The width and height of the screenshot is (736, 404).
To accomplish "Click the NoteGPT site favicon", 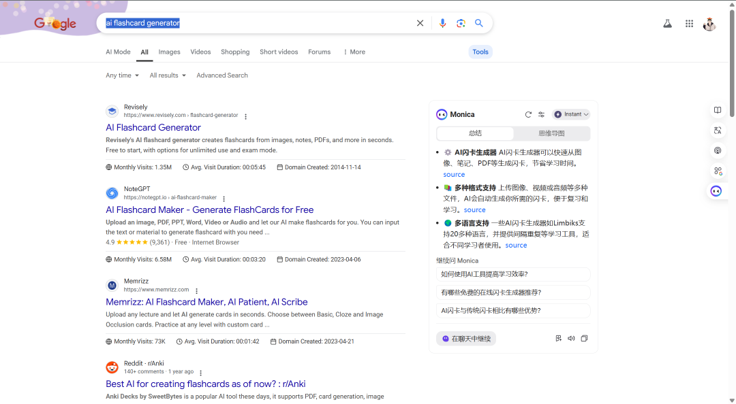I will [112, 193].
